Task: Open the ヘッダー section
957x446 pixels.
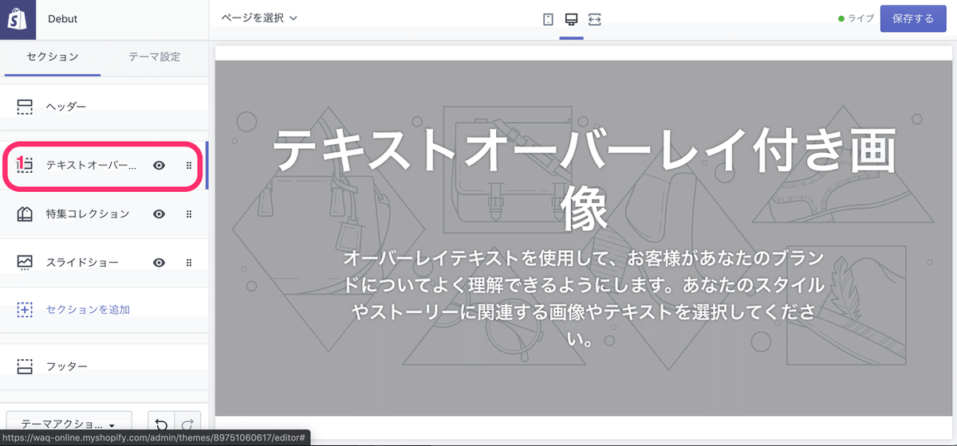Action: (104, 107)
